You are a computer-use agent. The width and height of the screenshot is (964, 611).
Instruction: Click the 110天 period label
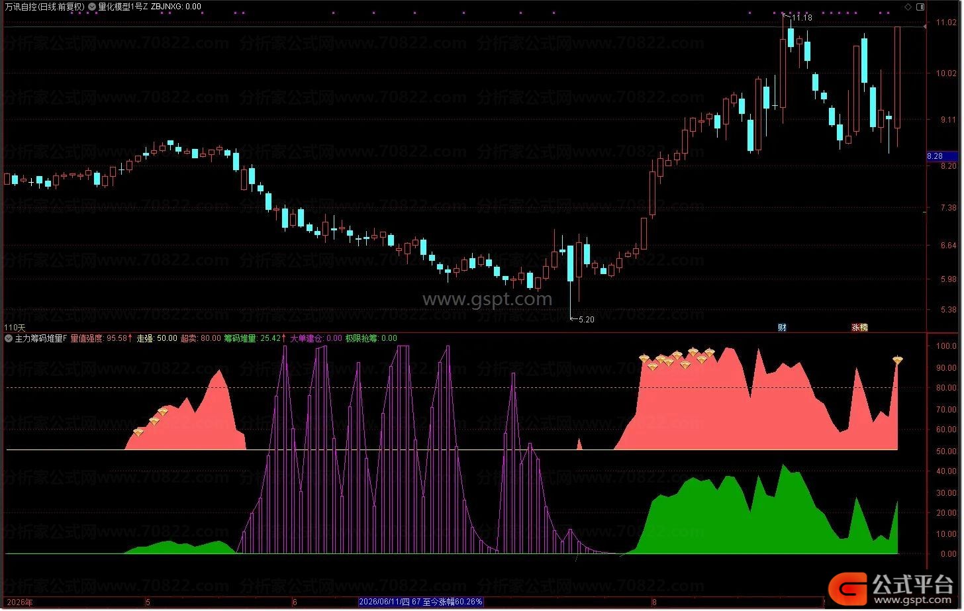pyautogui.click(x=15, y=327)
